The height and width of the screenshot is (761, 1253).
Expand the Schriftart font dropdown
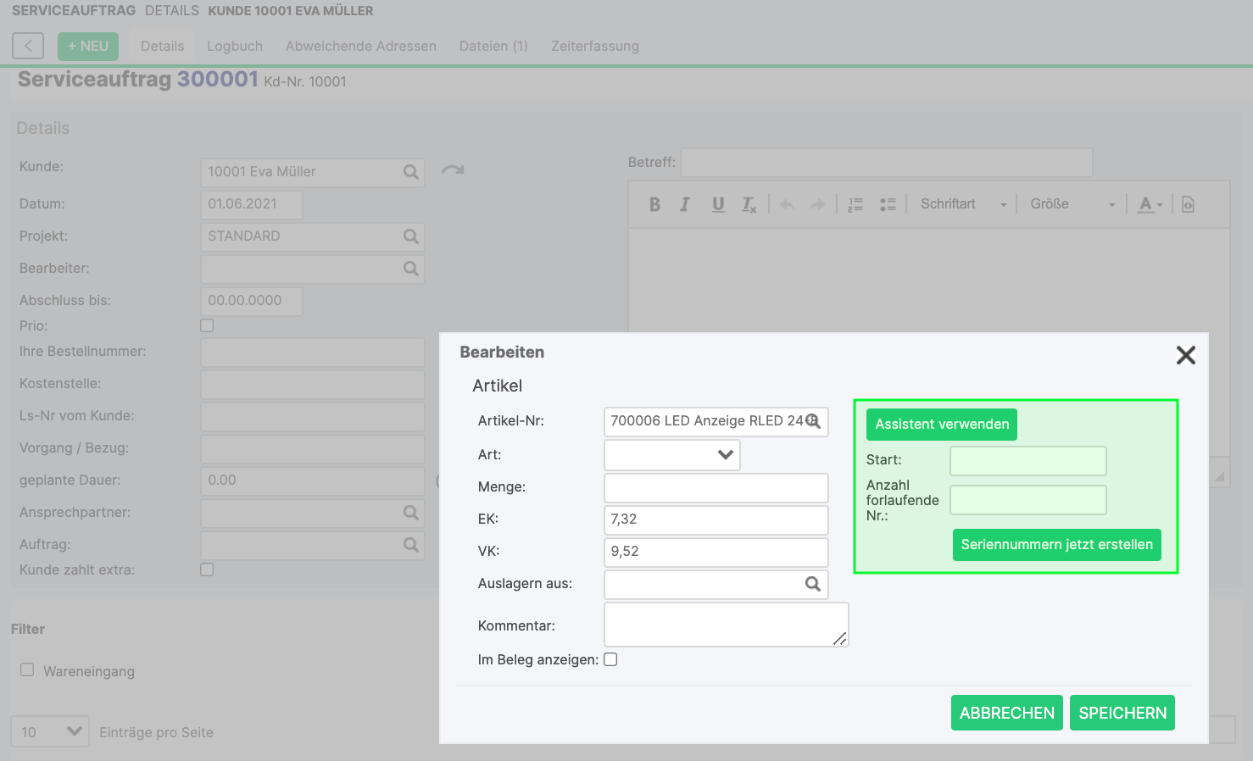[x=963, y=204]
